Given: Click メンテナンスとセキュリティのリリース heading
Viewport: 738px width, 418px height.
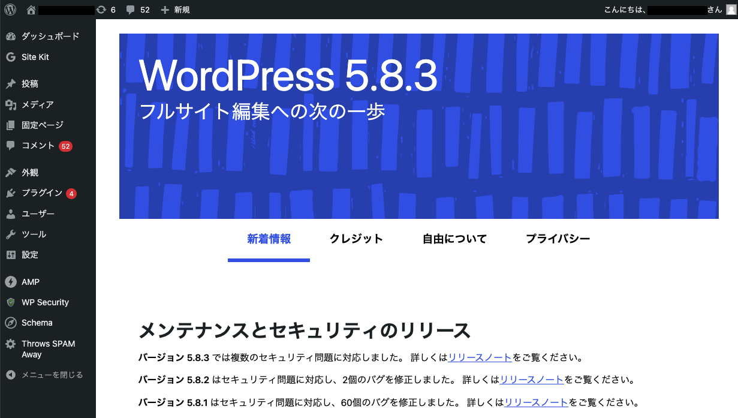Looking at the screenshot, I should click(305, 330).
